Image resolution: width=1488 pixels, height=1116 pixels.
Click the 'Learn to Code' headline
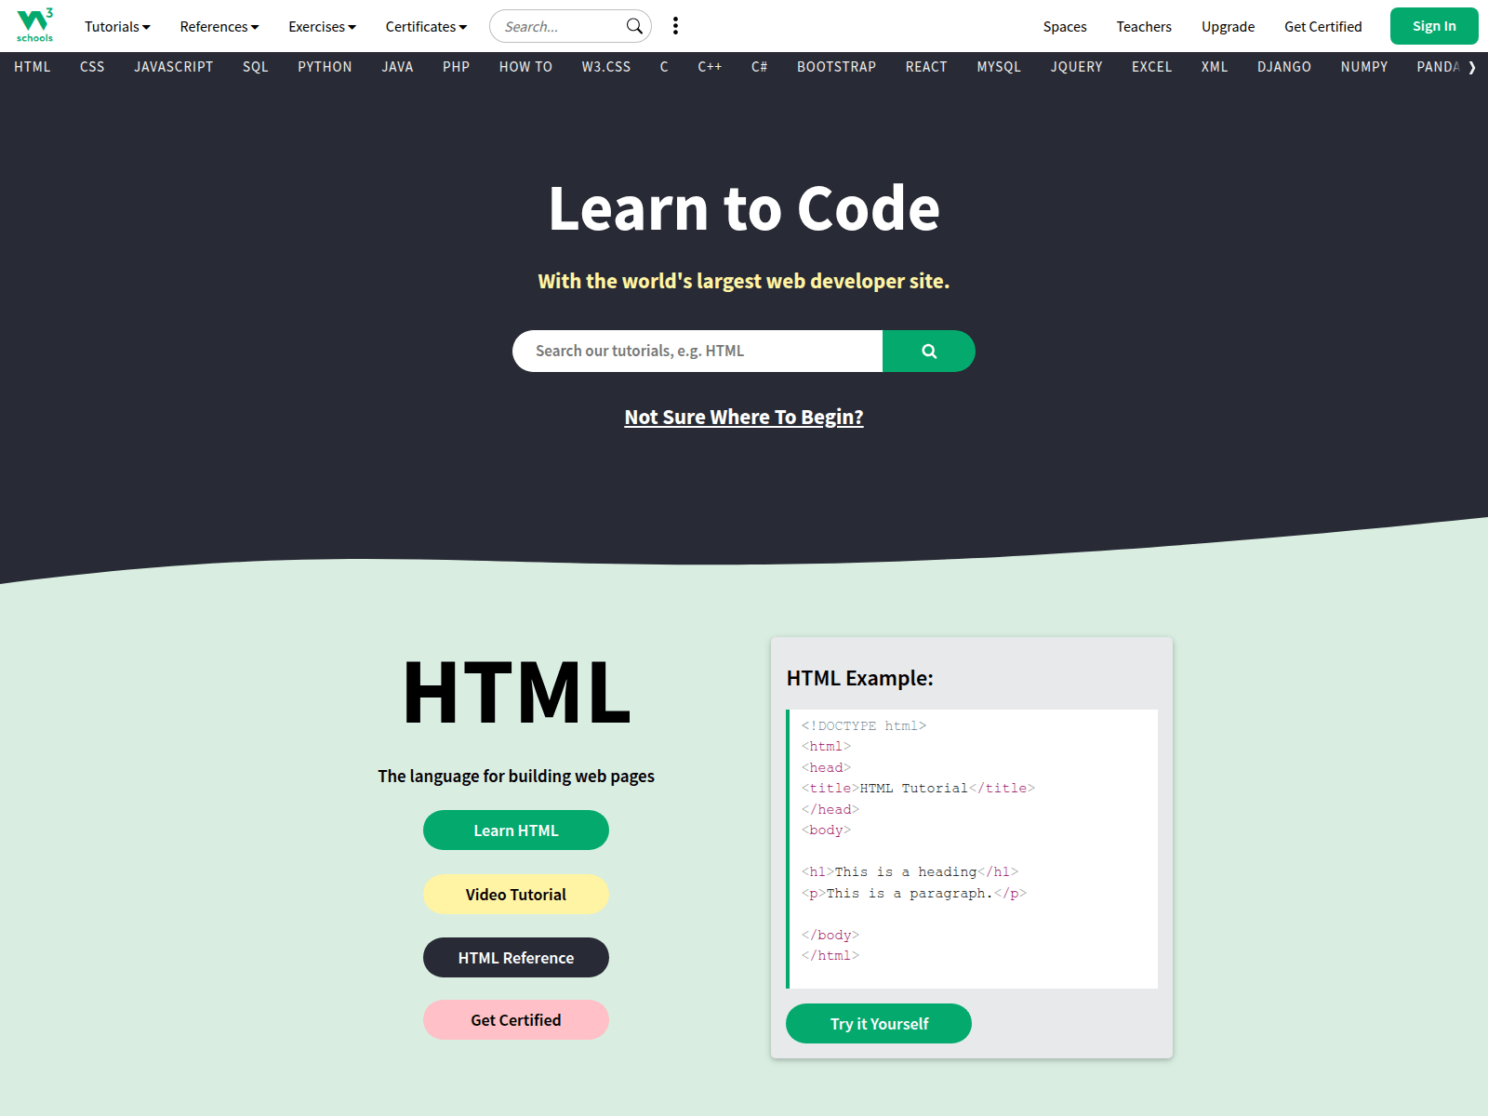(744, 207)
